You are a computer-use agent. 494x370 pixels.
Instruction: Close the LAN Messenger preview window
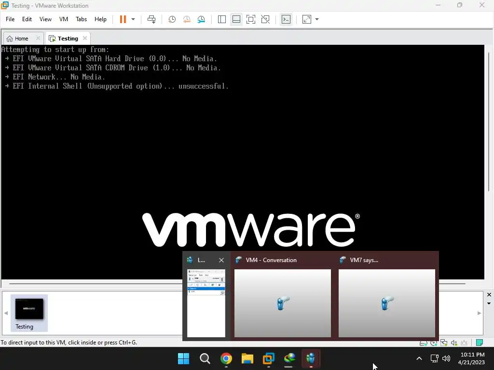click(x=221, y=260)
